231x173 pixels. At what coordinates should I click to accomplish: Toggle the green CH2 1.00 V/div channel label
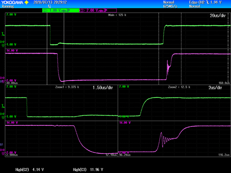point(60,11)
